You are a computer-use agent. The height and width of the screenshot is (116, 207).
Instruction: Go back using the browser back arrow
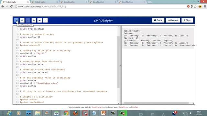coord(3,6)
